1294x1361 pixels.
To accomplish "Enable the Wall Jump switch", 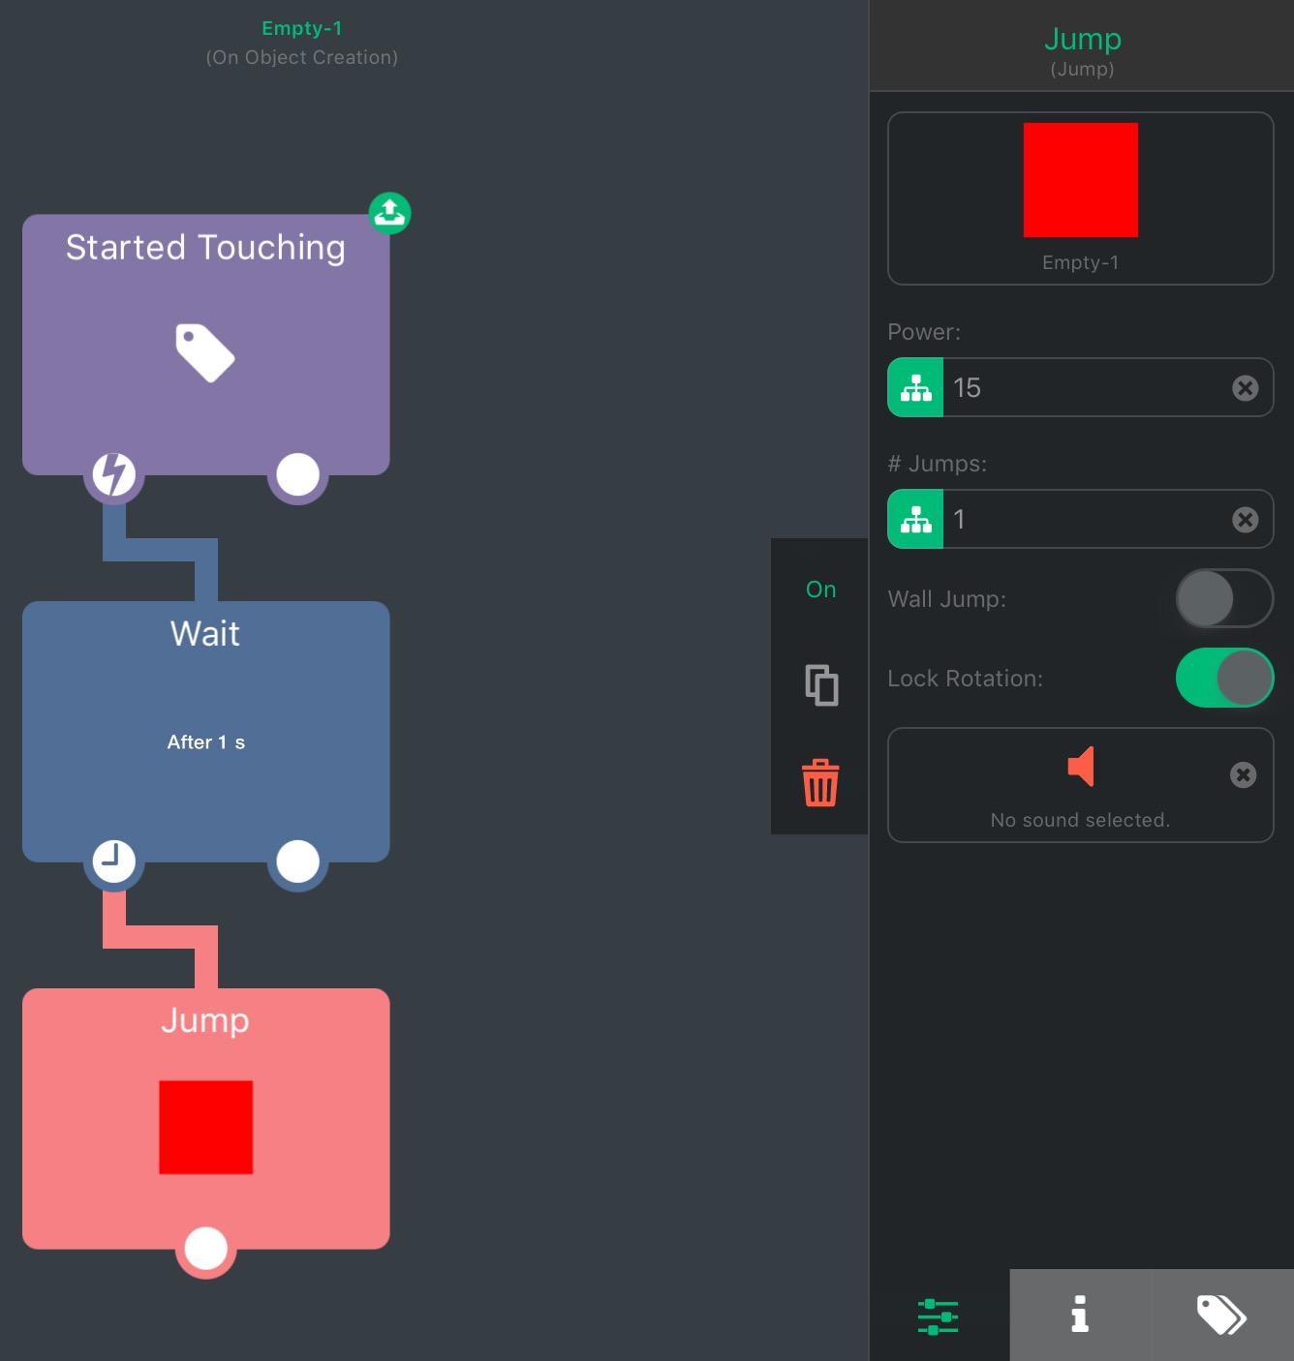I will (1223, 598).
